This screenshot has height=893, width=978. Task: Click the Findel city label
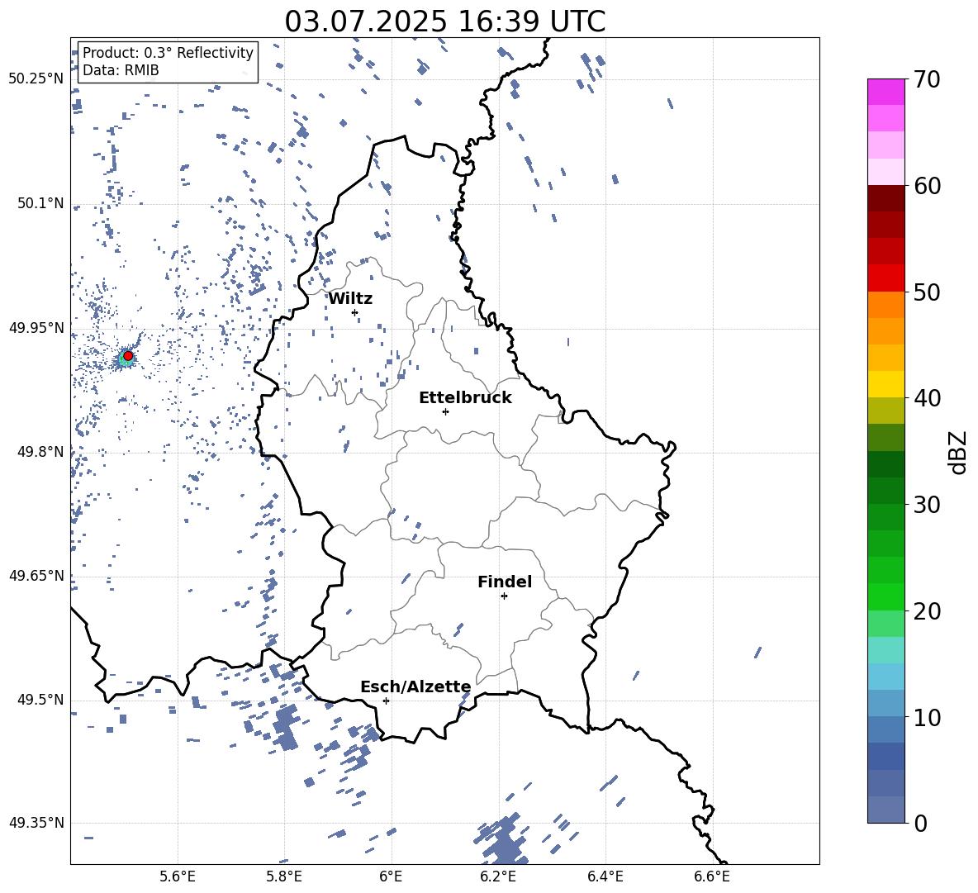pyautogui.click(x=505, y=582)
